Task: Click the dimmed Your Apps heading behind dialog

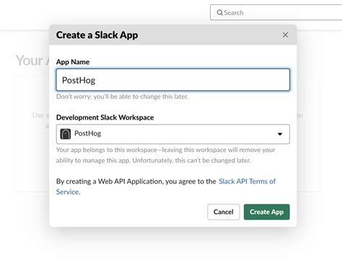Action: click(x=32, y=60)
